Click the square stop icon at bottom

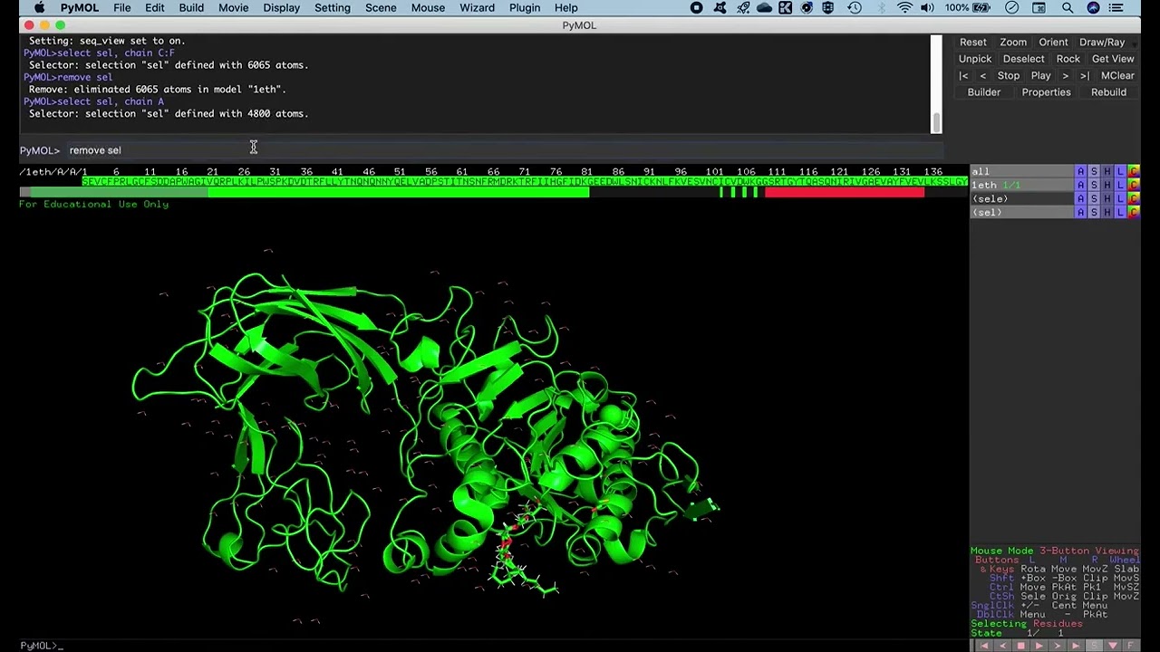[1020, 646]
